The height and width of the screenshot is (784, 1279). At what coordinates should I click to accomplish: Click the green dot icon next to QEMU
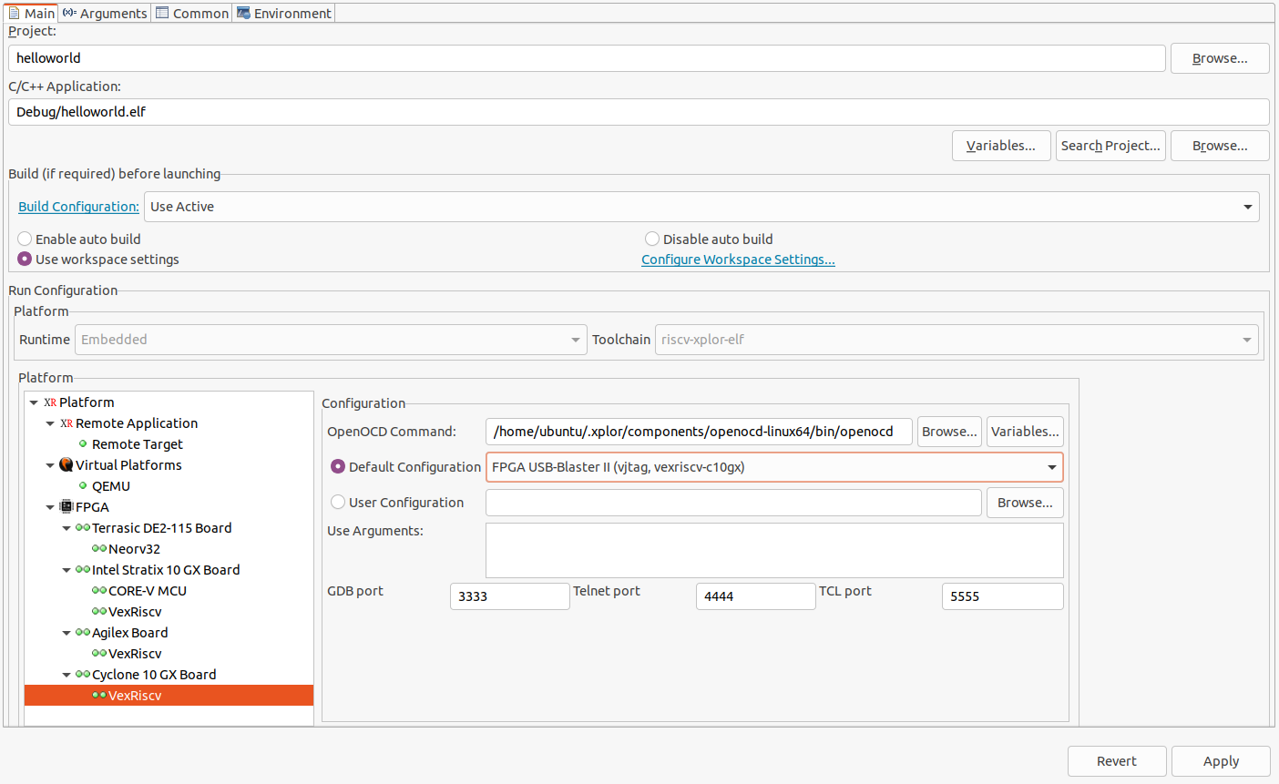coord(83,486)
